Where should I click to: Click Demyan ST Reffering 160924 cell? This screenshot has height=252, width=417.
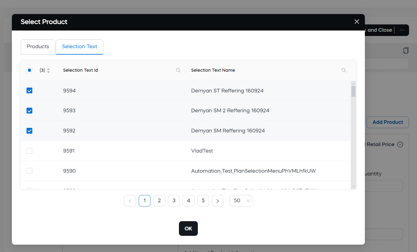click(227, 91)
